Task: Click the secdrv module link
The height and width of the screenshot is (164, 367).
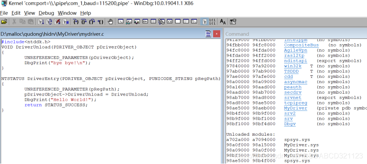Action: tap(293, 92)
